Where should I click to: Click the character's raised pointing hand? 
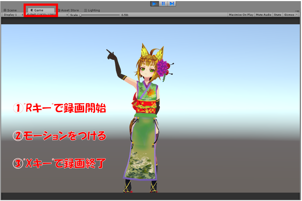(x=111, y=55)
